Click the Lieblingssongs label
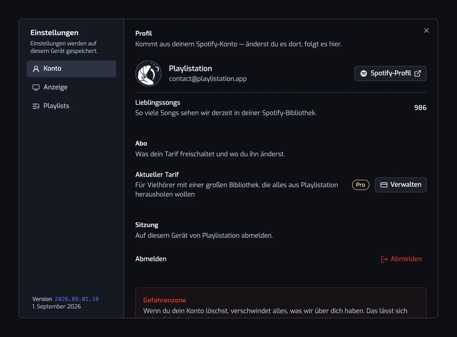This screenshot has width=457, height=337. point(158,103)
